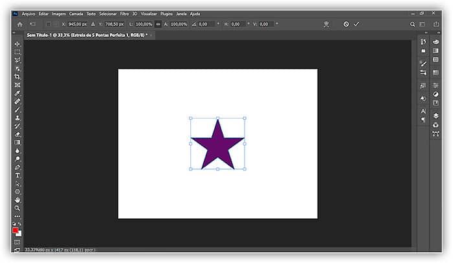
Task: Select the Horizontal Type tool
Action: 17,176
